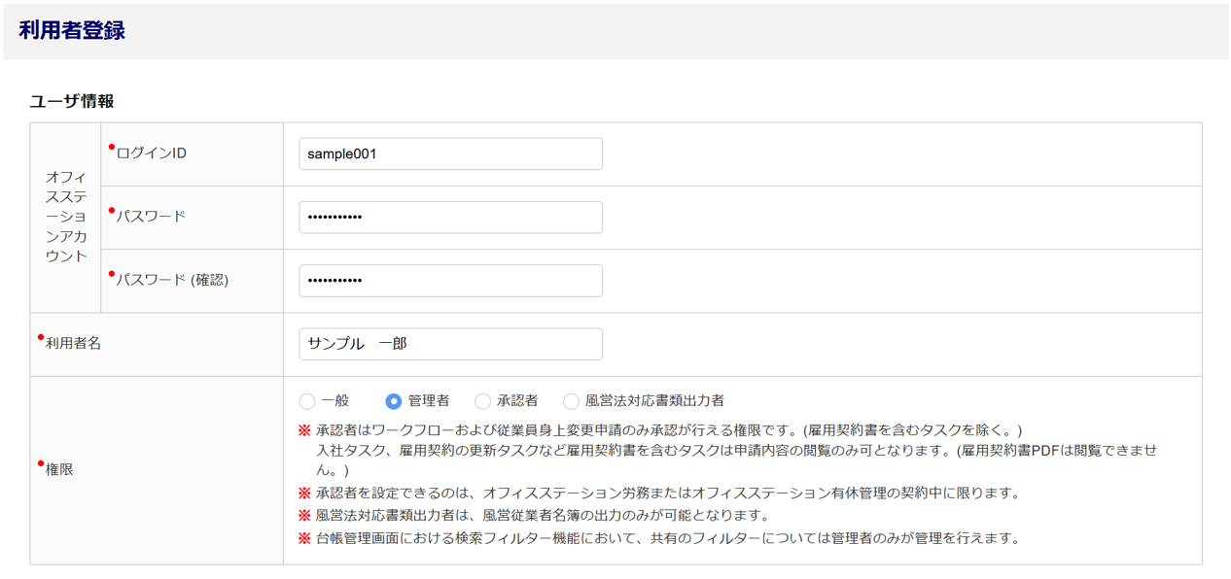The height and width of the screenshot is (579, 1231).
Task: Click the ユーザ情報 section title
Action: (72, 101)
